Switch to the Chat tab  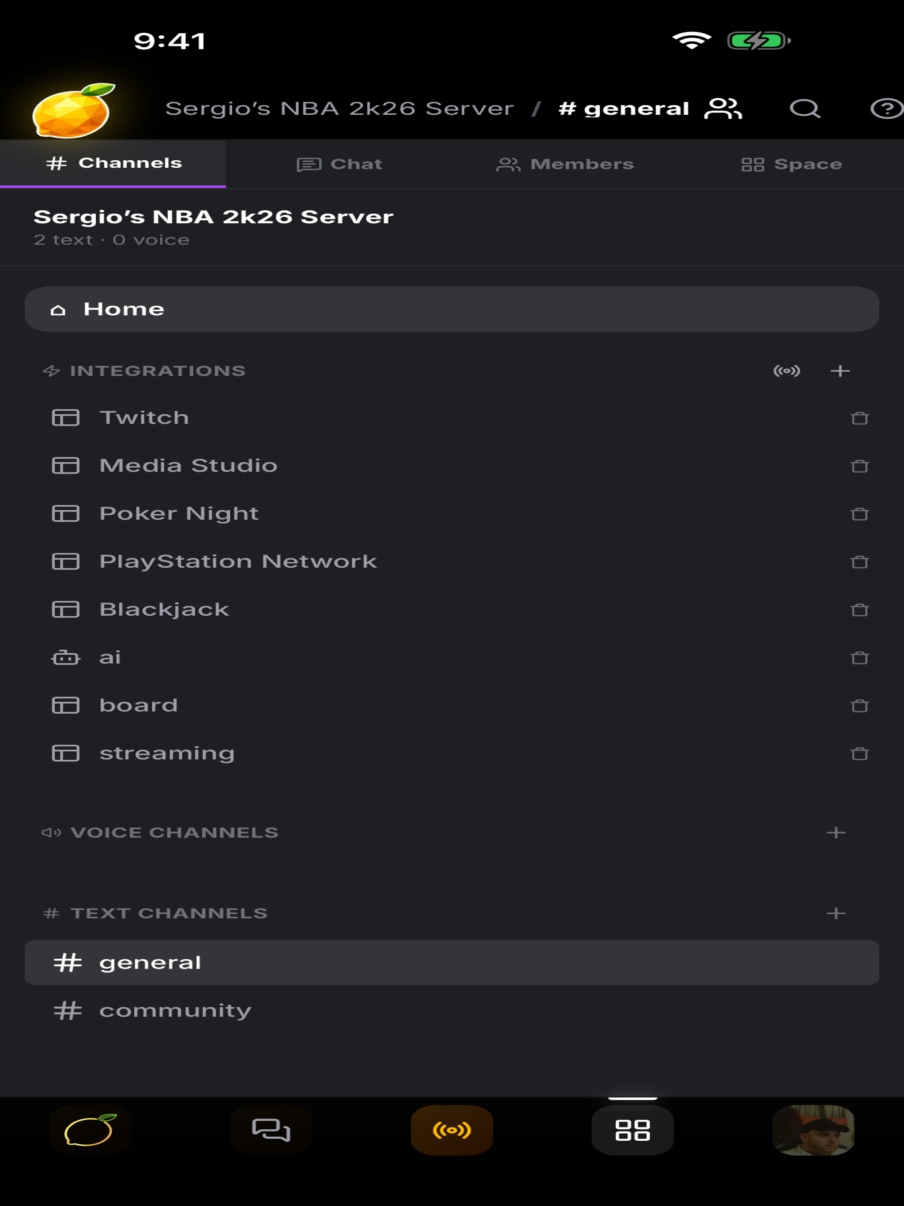coord(339,164)
